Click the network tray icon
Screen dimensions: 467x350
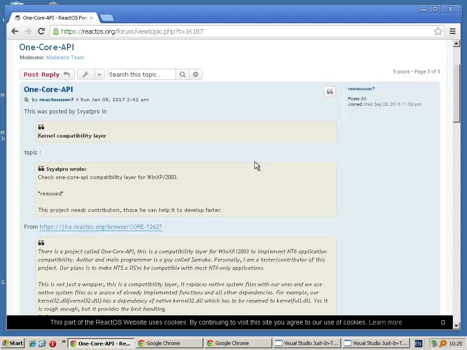(x=434, y=344)
